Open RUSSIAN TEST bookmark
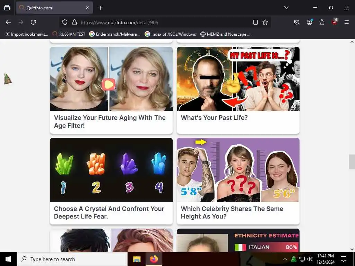The width and height of the screenshot is (355, 266). coord(69,34)
